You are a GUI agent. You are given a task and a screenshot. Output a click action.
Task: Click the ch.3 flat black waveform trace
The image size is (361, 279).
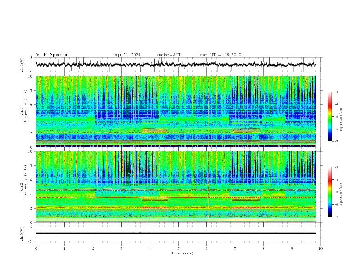click(x=175, y=233)
